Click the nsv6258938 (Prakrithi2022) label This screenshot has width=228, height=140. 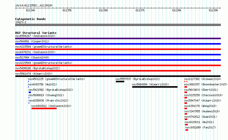coord(48,101)
